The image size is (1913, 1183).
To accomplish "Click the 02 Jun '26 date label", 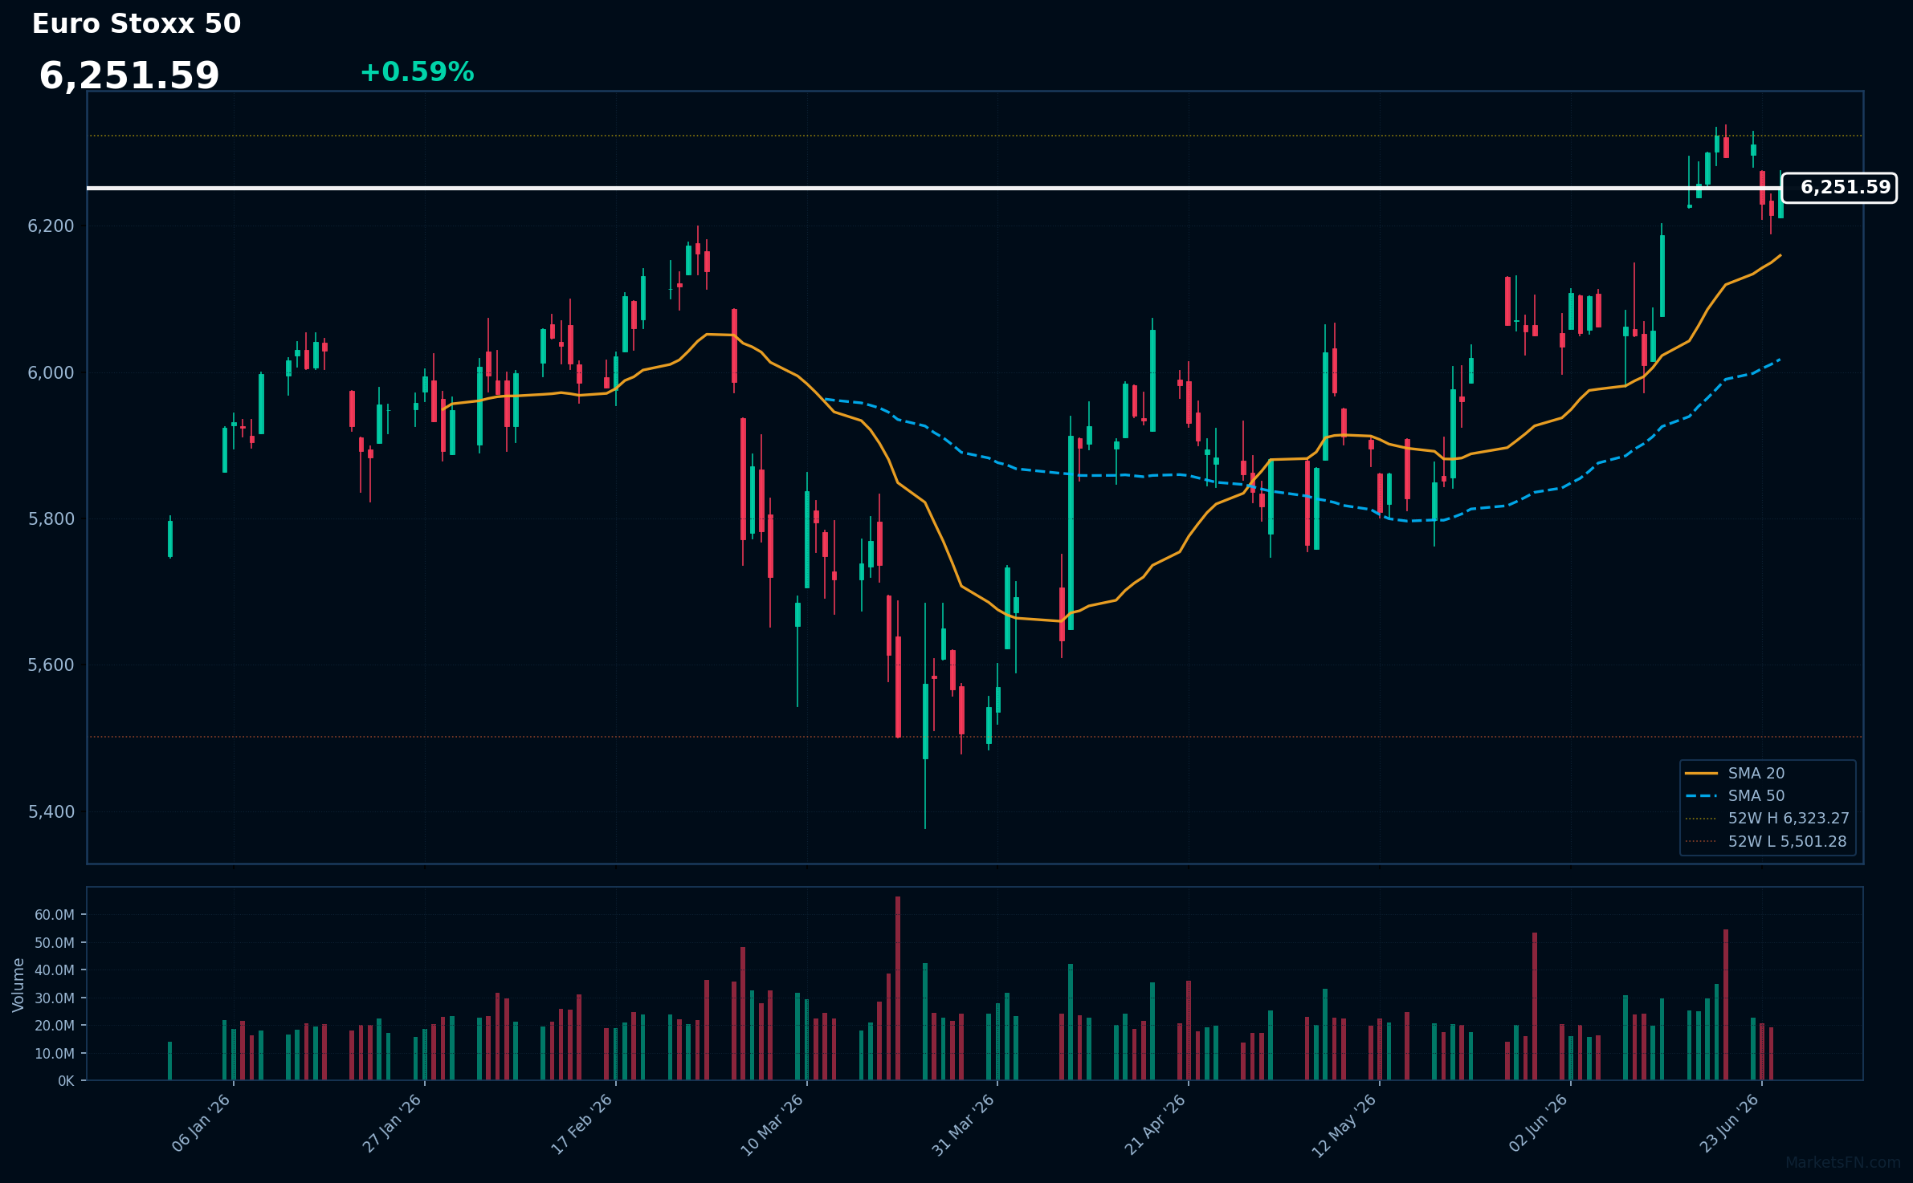I will (1537, 1124).
